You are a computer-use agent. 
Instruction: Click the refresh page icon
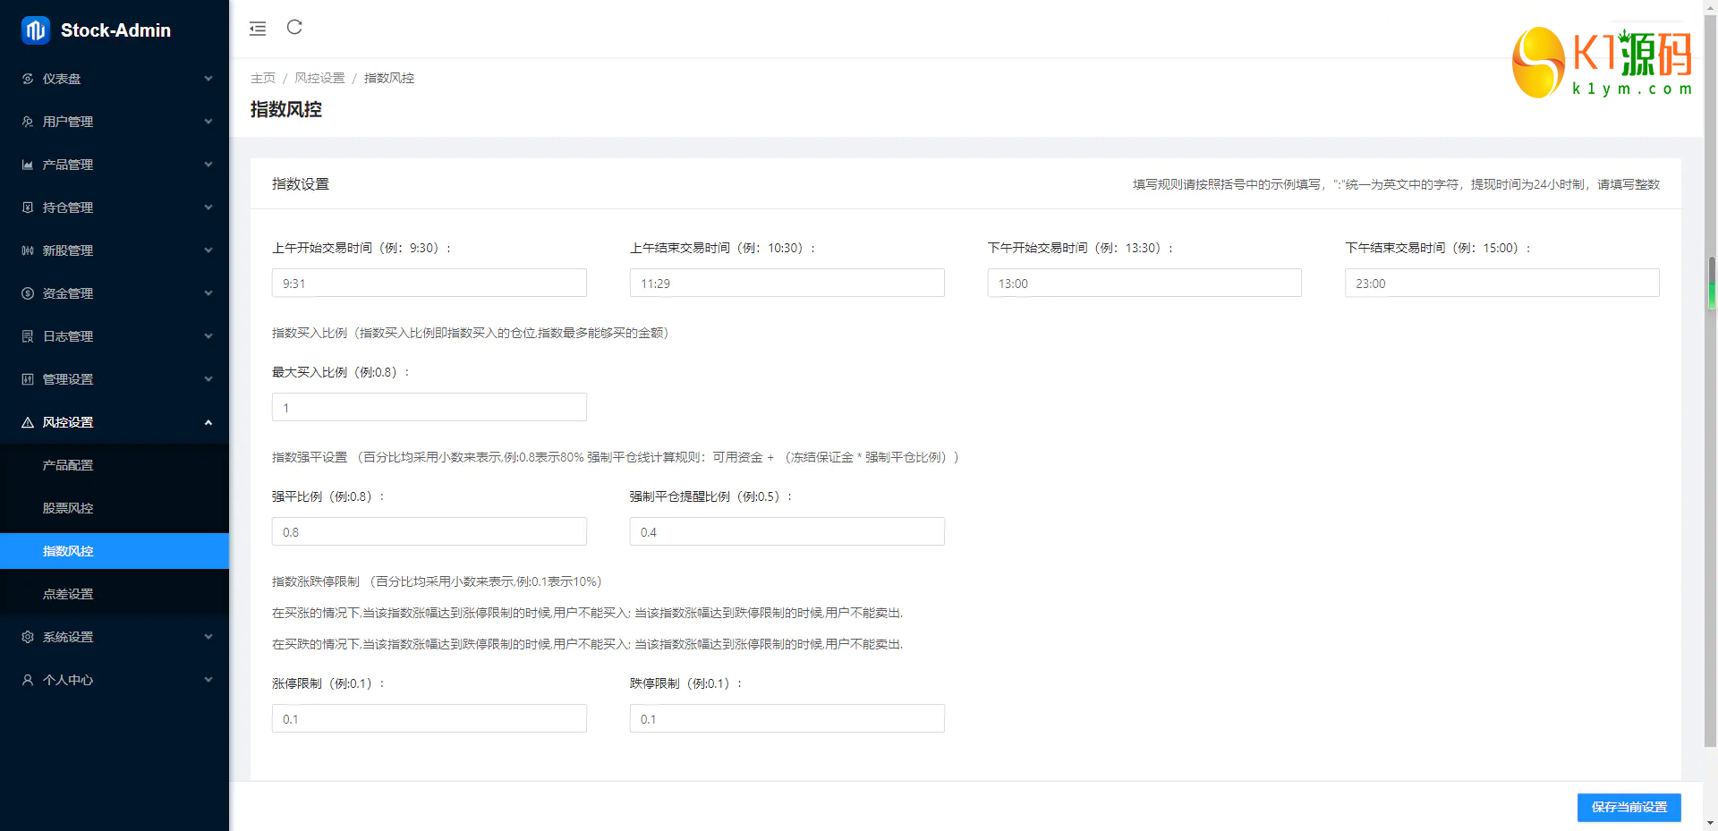(294, 28)
